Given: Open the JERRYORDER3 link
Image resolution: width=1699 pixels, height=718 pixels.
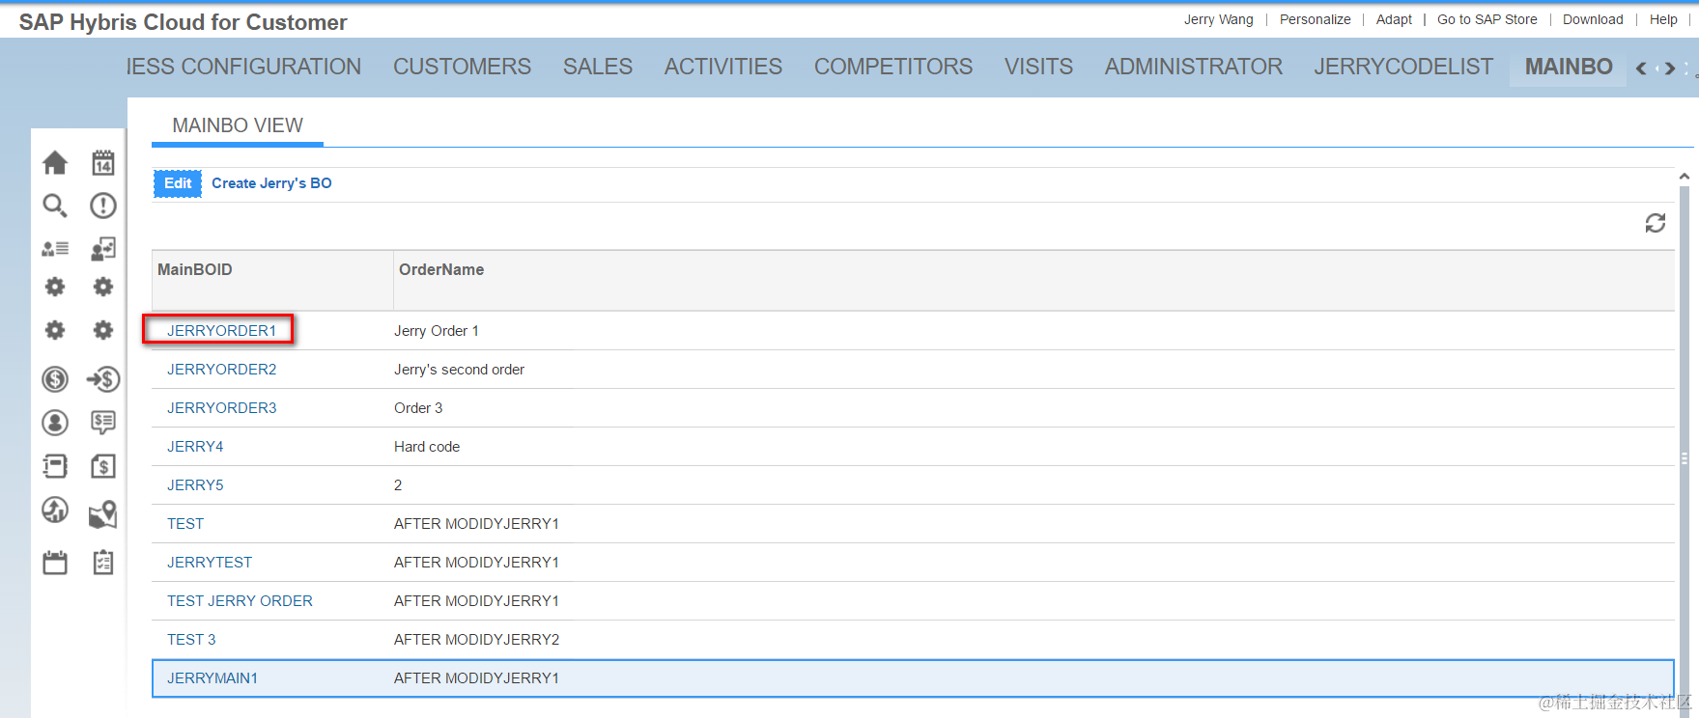Looking at the screenshot, I should pyautogui.click(x=221, y=408).
